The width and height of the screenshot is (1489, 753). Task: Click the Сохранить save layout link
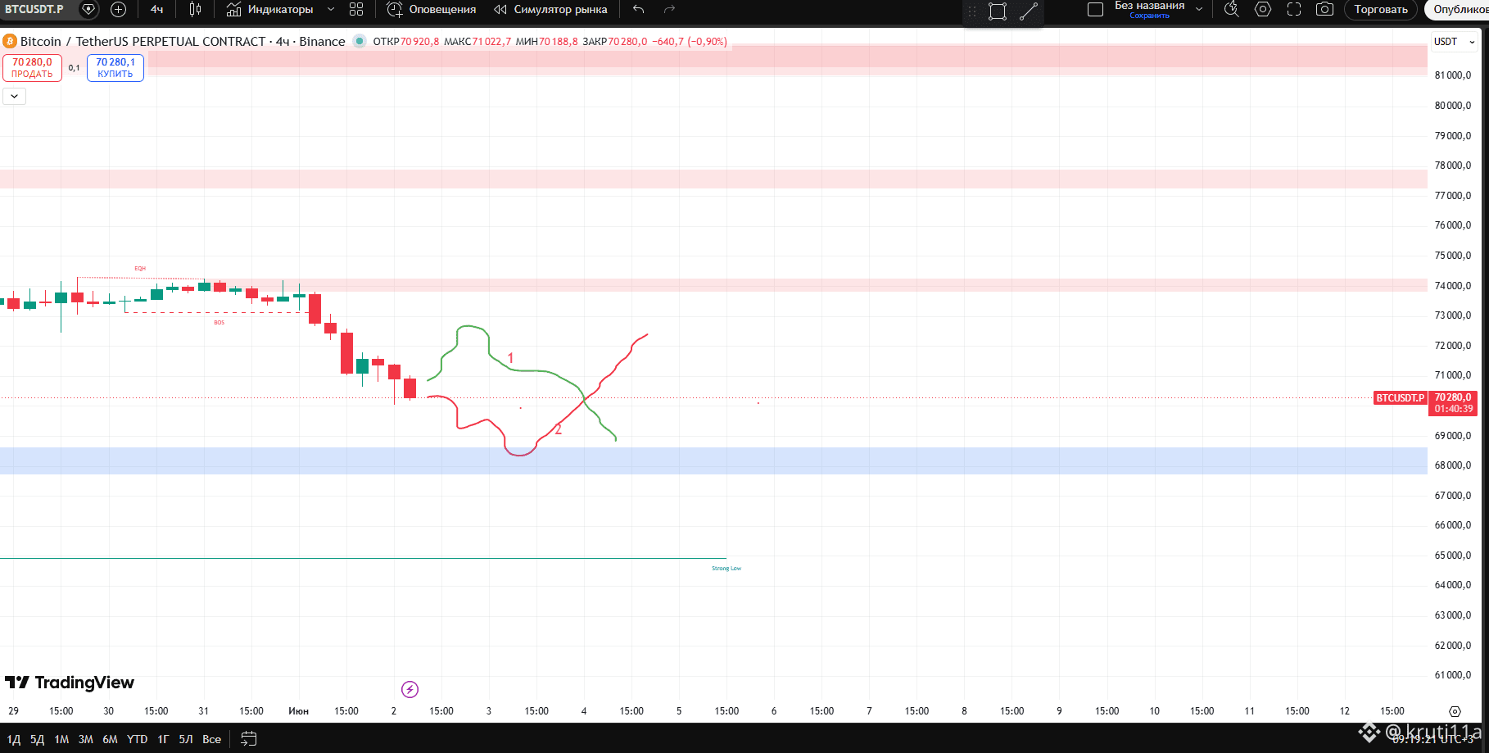point(1149,16)
